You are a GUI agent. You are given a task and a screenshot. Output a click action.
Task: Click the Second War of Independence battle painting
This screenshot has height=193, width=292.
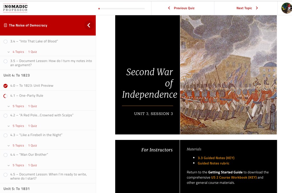[228, 75]
